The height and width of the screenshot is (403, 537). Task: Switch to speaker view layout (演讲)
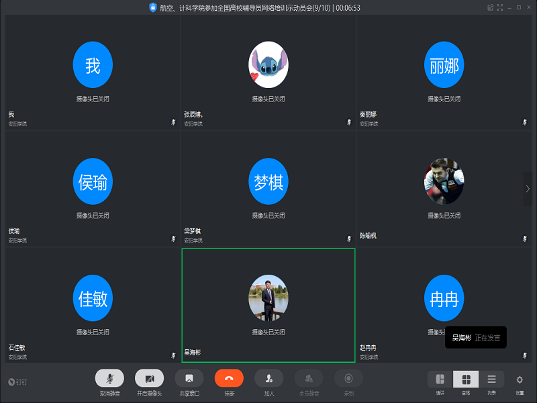click(x=440, y=379)
